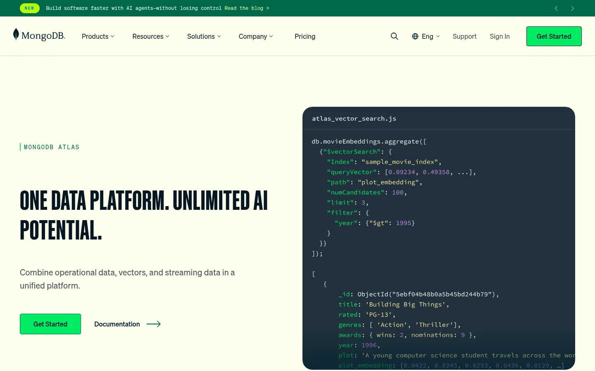Viewport: 595px width, 371px height.
Task: Open the search magnifier icon
Action: [395, 36]
